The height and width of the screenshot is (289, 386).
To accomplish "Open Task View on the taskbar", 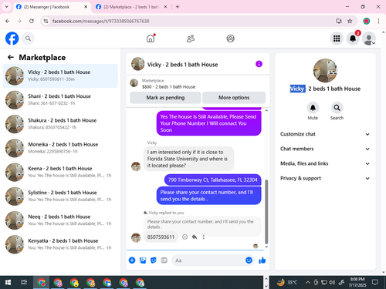I will (x=24, y=283).
